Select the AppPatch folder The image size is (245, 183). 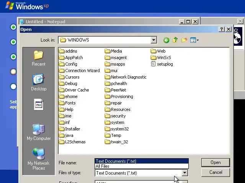click(x=71, y=58)
